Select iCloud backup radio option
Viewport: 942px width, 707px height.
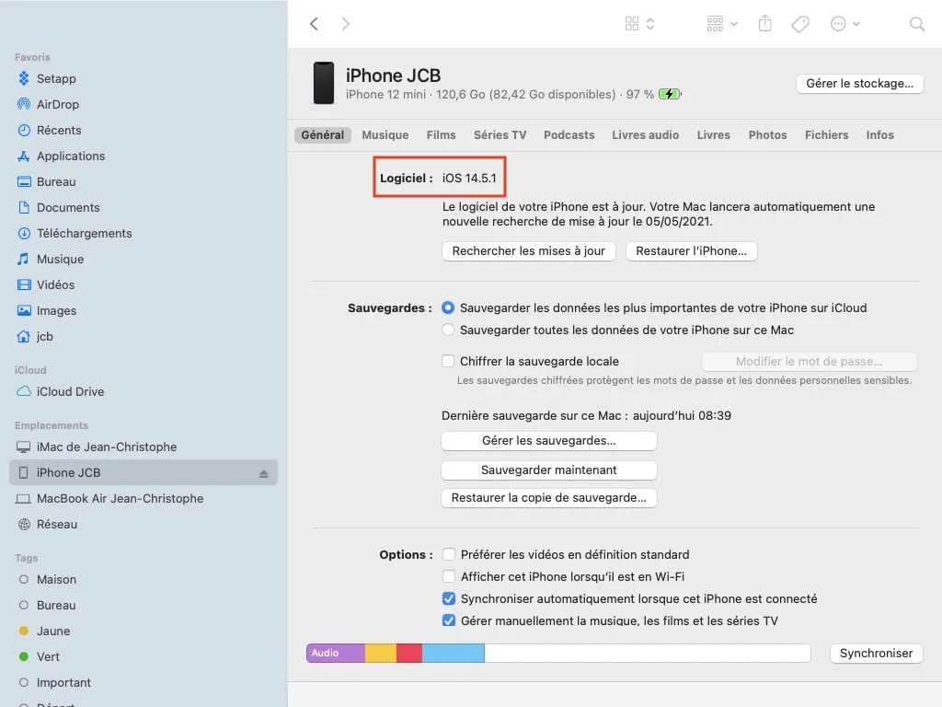(448, 307)
